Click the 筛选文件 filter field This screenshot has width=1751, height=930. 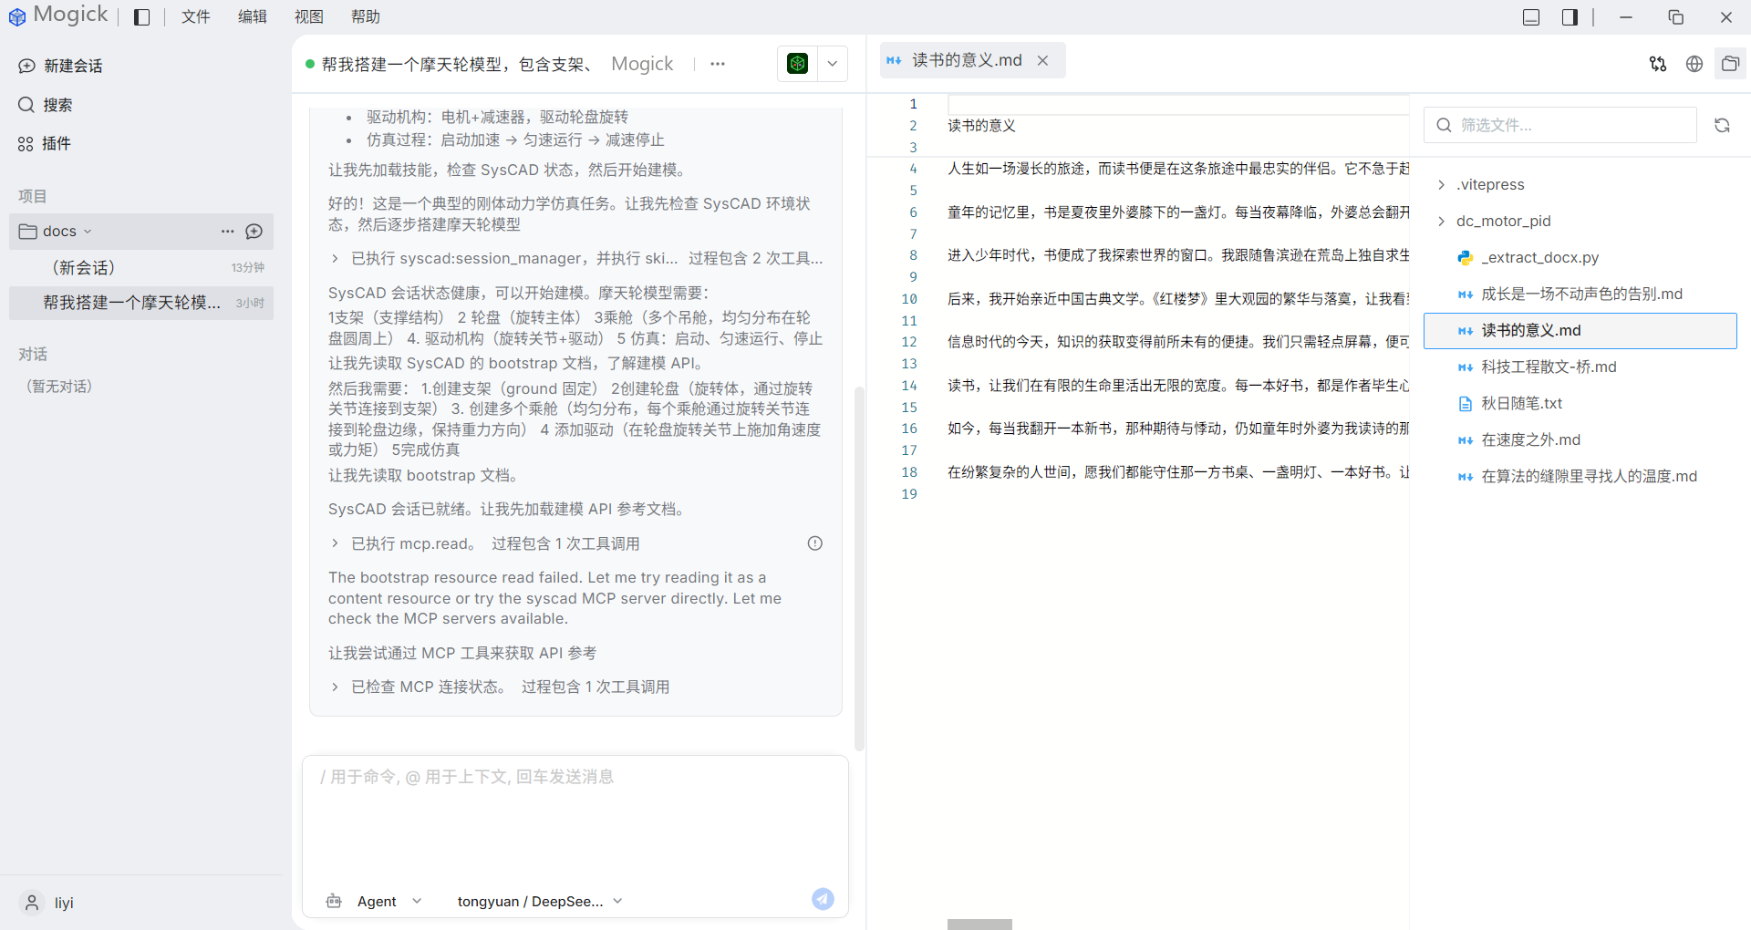tap(1559, 125)
